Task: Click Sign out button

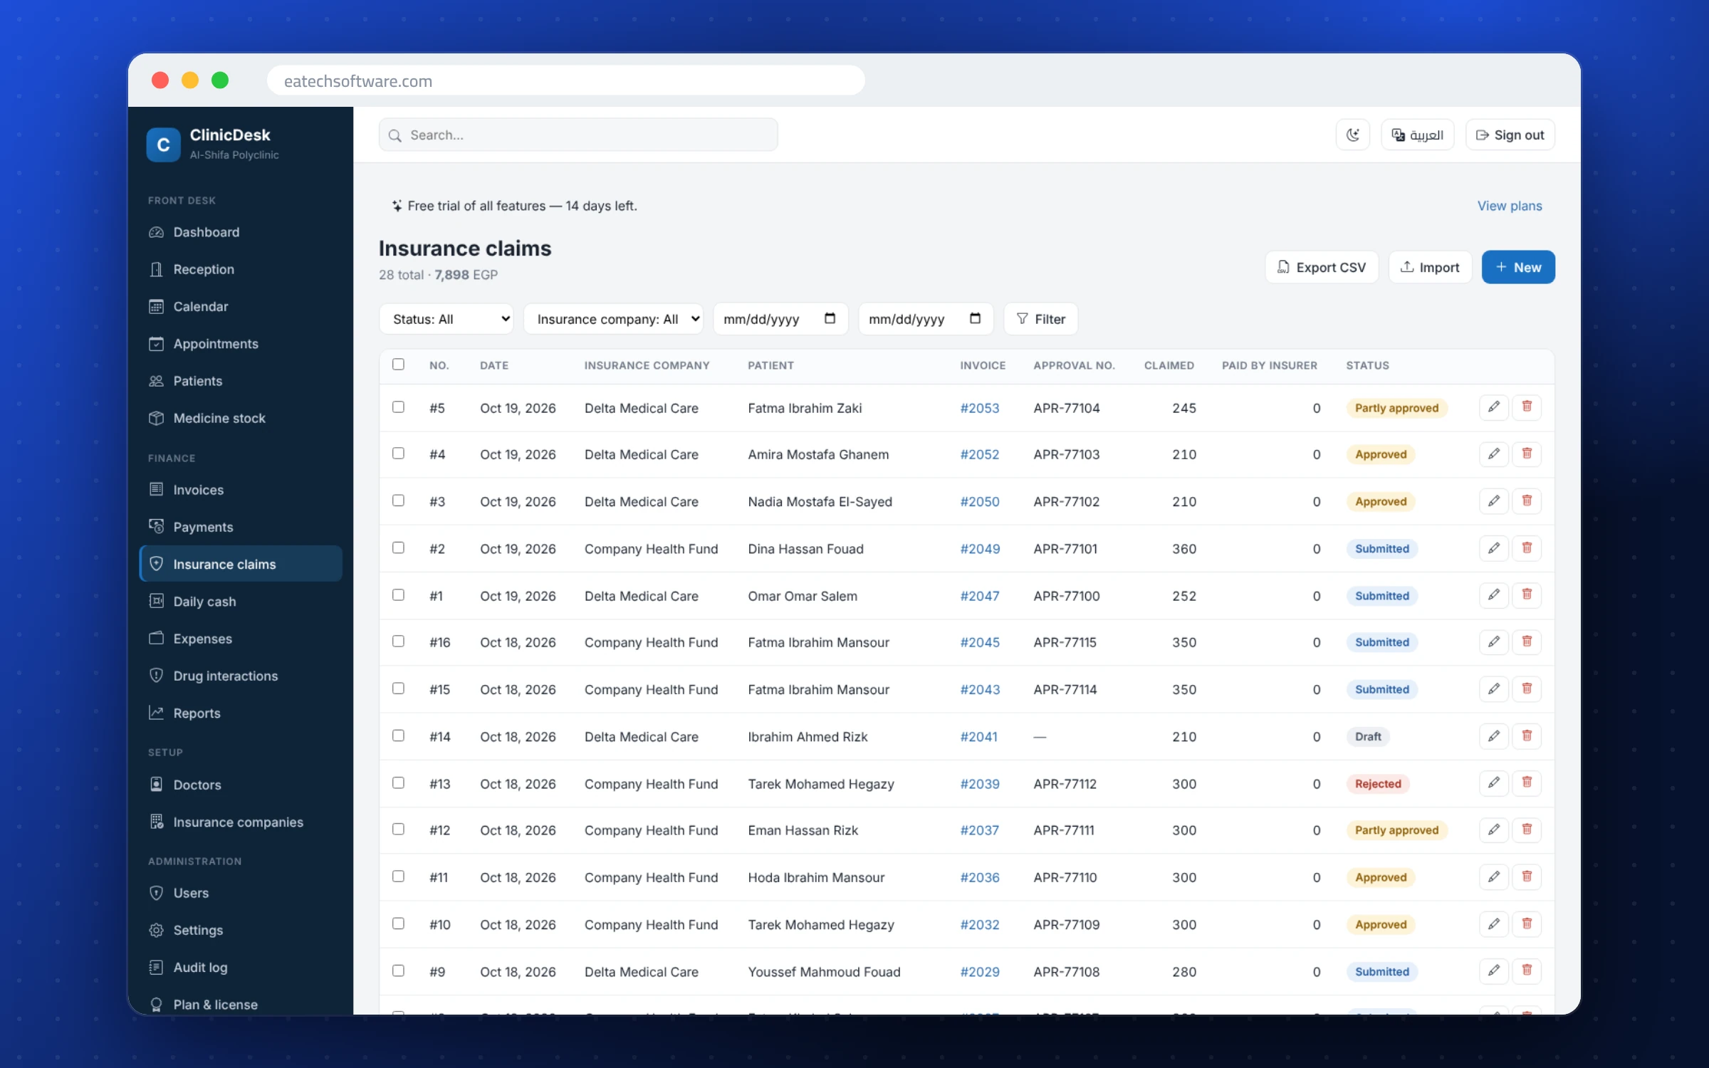Action: (x=1510, y=135)
